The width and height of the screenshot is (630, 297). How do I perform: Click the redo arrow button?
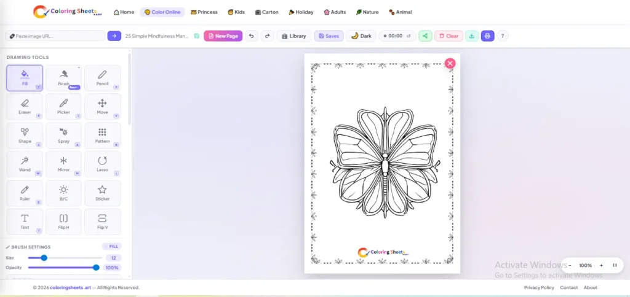click(267, 36)
